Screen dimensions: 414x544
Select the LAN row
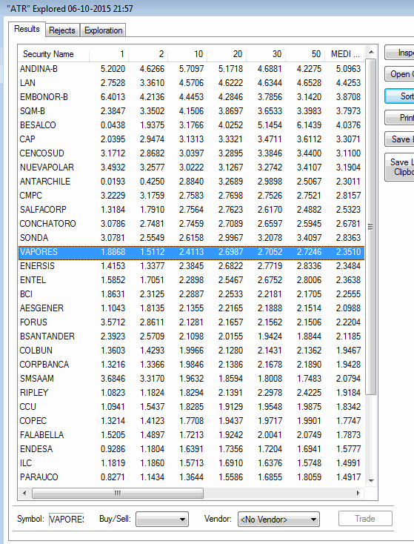click(x=191, y=83)
